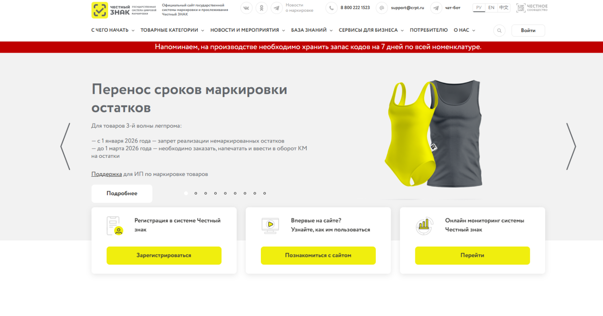The height and width of the screenshot is (316, 603).
Task: Open СЕРВИСЫ ДЛЯ БИЗНЕСА menu
Action: click(x=371, y=30)
